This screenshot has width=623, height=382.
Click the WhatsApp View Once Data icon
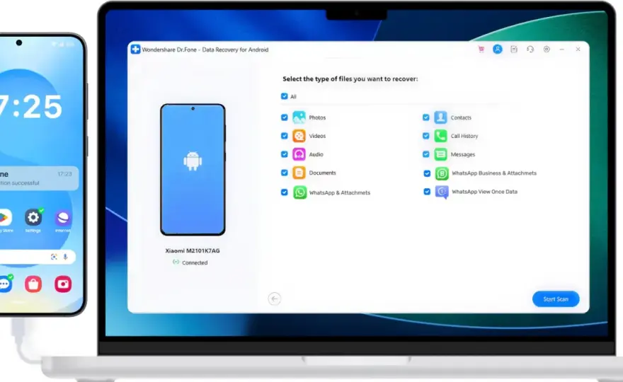point(442,192)
